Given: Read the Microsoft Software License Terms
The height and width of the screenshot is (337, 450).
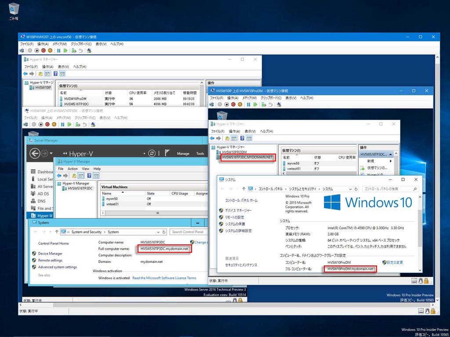Looking at the screenshot, I should tap(164, 278).
